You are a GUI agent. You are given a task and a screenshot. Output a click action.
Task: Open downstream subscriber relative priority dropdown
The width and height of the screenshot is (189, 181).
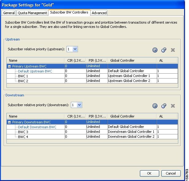[79, 105]
